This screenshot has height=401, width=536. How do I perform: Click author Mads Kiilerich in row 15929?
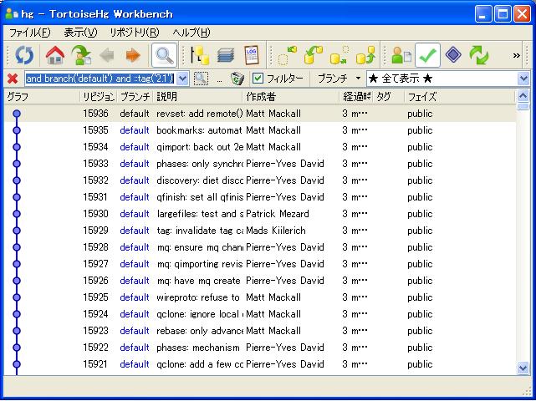(276, 231)
